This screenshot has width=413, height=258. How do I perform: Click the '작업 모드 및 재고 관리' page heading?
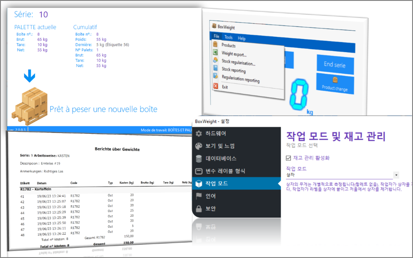coord(336,136)
